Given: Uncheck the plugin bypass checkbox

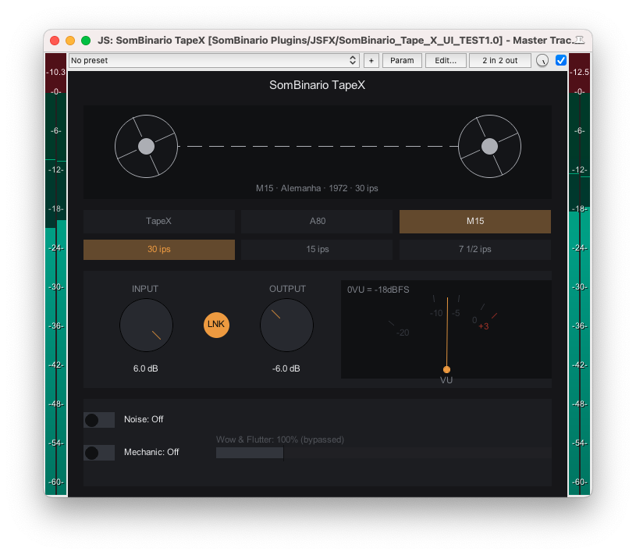Looking at the screenshot, I should [560, 60].
